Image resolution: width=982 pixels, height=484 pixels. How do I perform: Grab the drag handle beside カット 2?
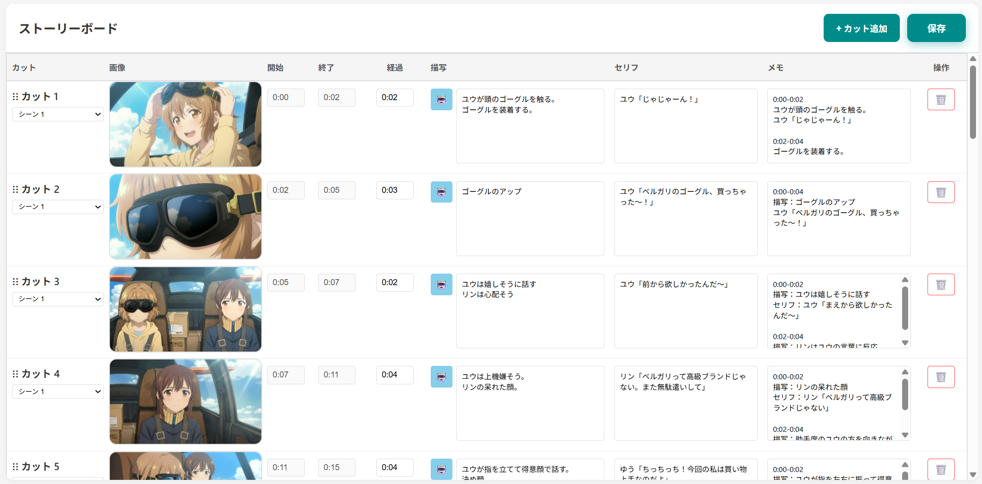[15, 189]
